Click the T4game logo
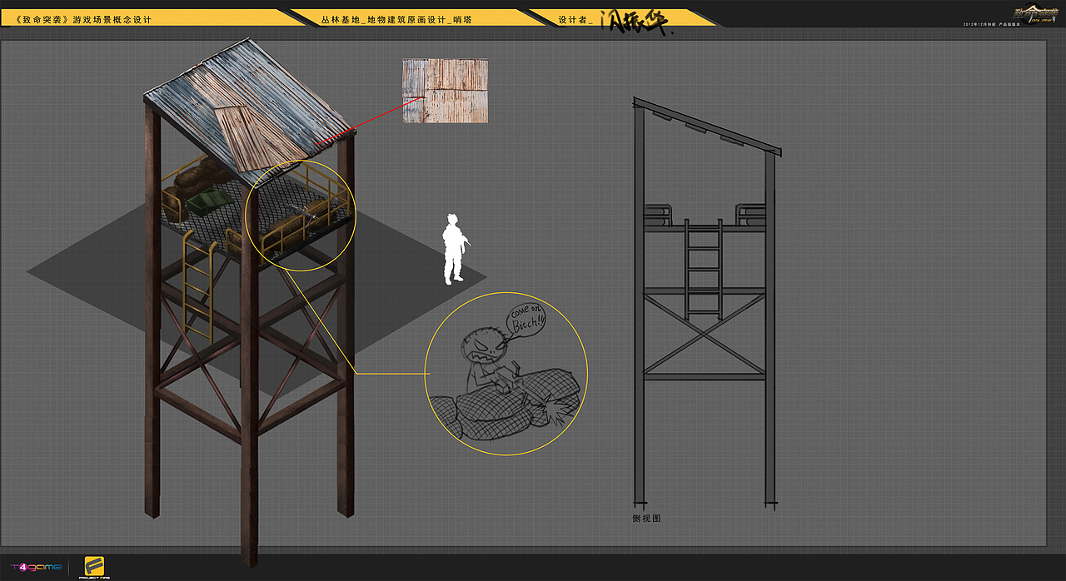The image size is (1066, 581). coord(35,568)
